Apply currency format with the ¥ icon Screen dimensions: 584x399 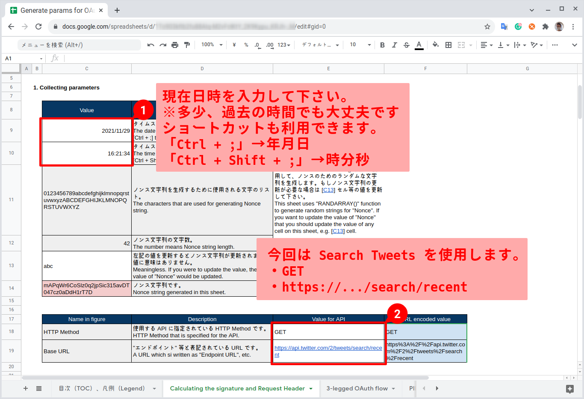[x=233, y=45]
